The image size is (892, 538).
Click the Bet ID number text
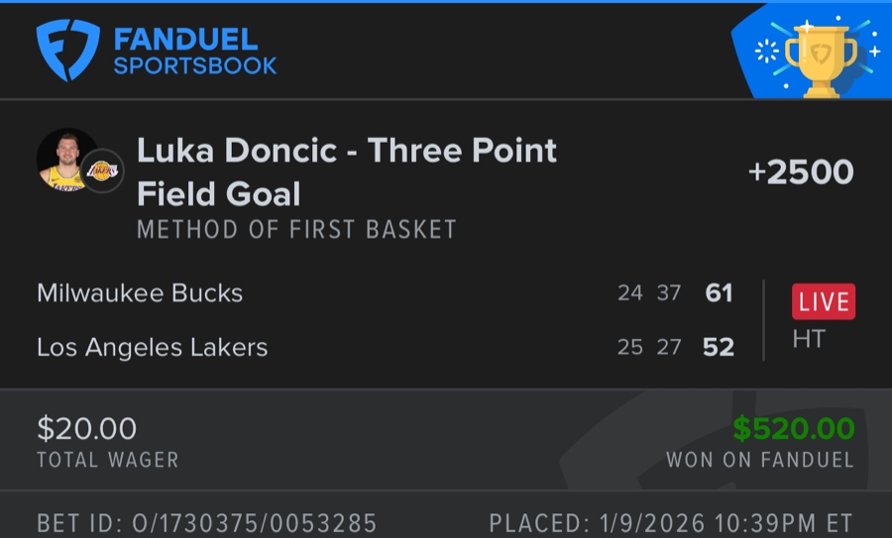tap(206, 521)
